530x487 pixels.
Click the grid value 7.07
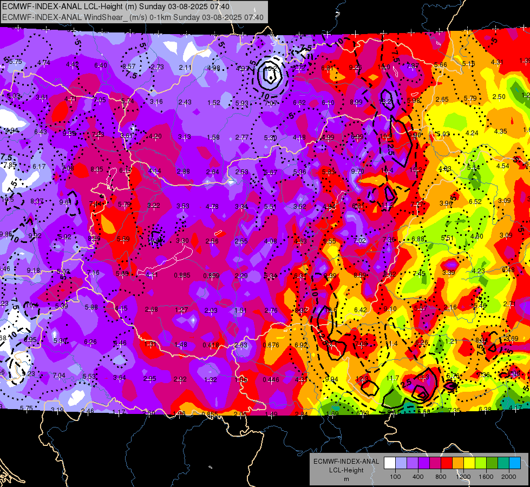[x=271, y=103]
